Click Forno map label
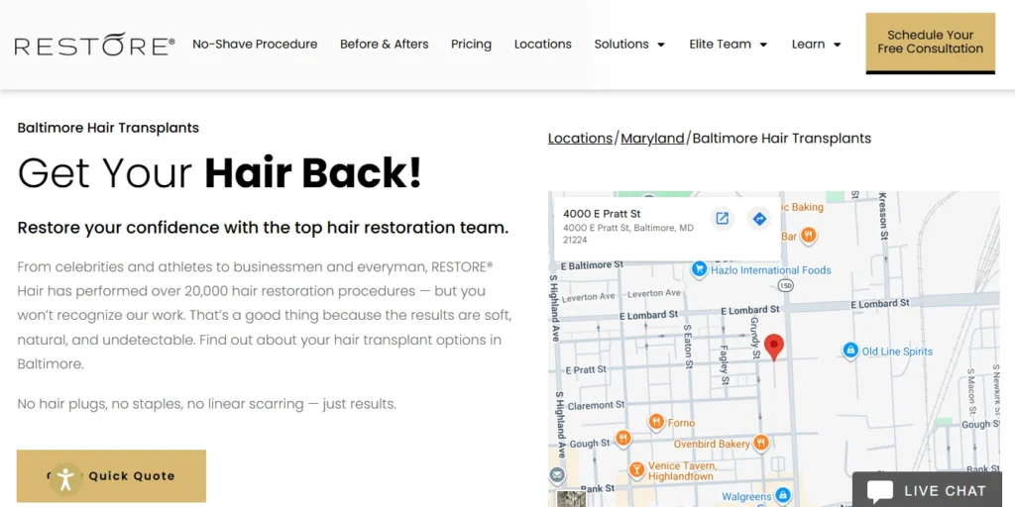1015x507 pixels. pos(682,424)
